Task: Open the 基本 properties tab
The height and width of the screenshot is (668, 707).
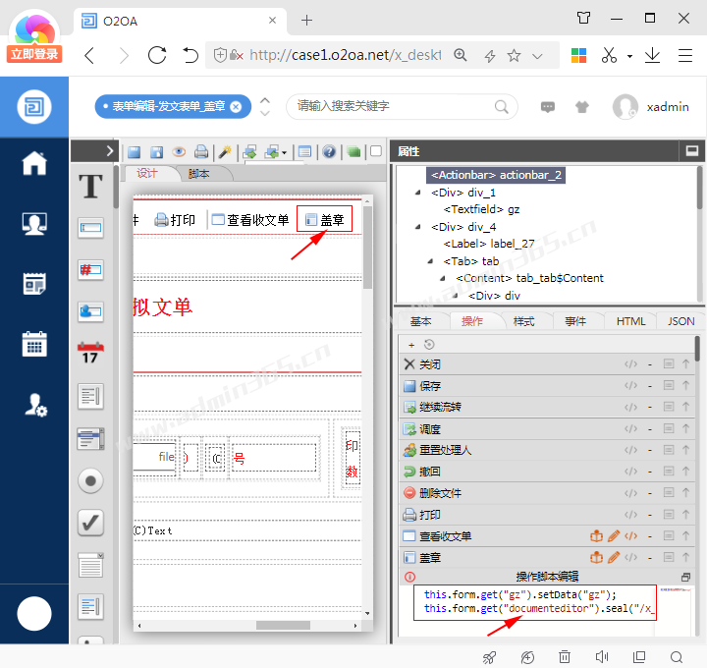Action: (421, 321)
